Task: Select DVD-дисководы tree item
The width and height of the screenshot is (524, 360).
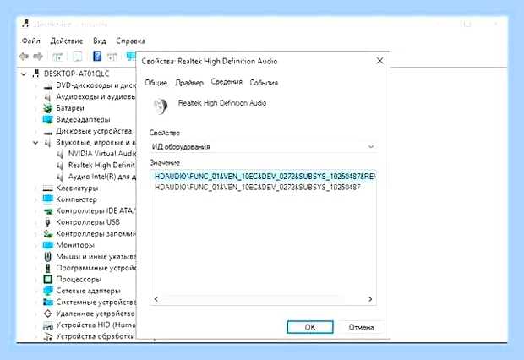Action: point(96,85)
